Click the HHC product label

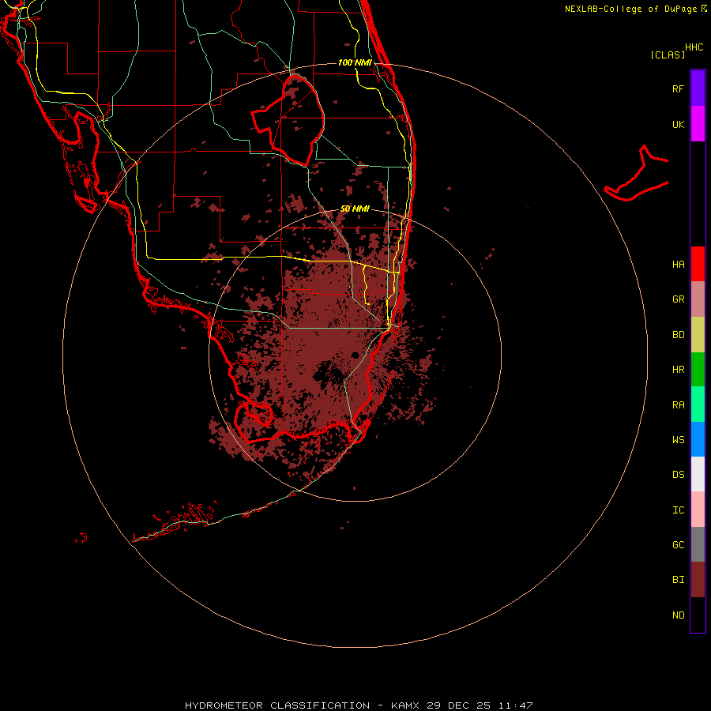694,47
